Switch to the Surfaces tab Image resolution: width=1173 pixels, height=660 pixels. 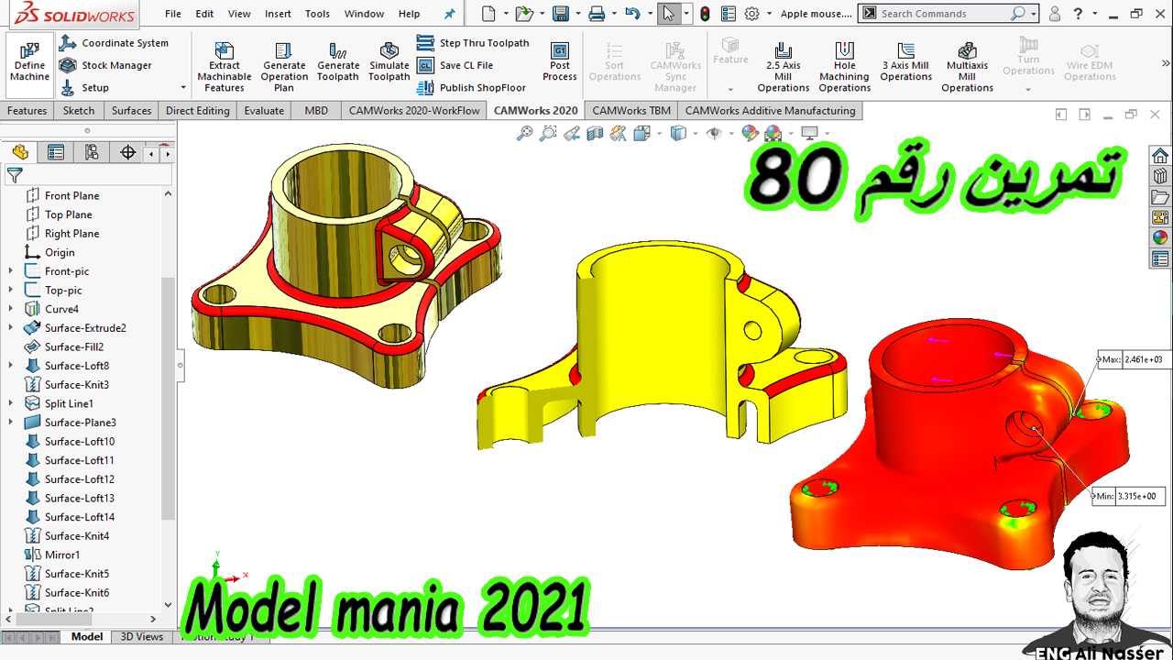pos(131,111)
